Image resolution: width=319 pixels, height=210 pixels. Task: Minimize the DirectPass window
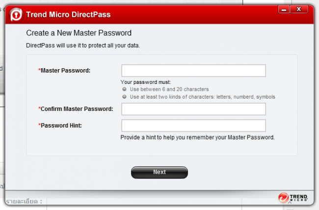[x=283, y=9]
